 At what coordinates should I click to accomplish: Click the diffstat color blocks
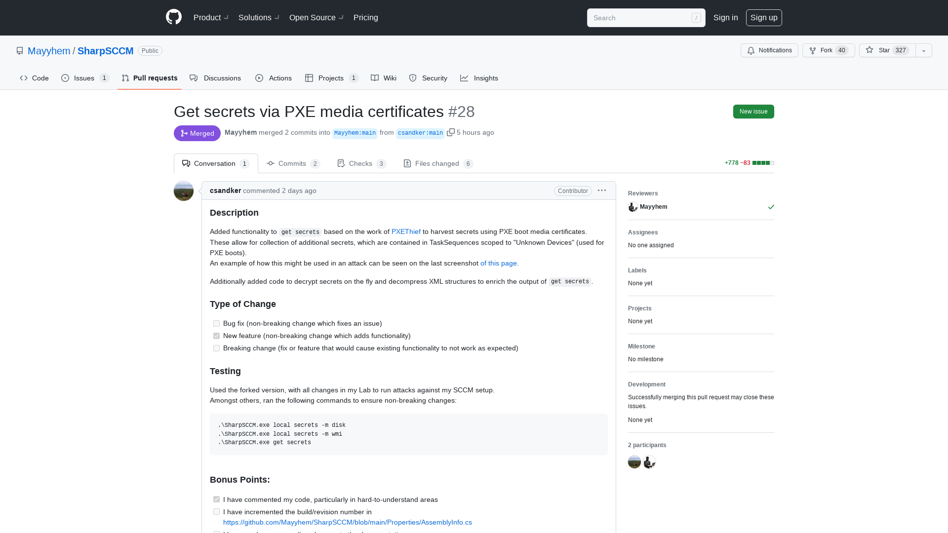[x=763, y=163]
